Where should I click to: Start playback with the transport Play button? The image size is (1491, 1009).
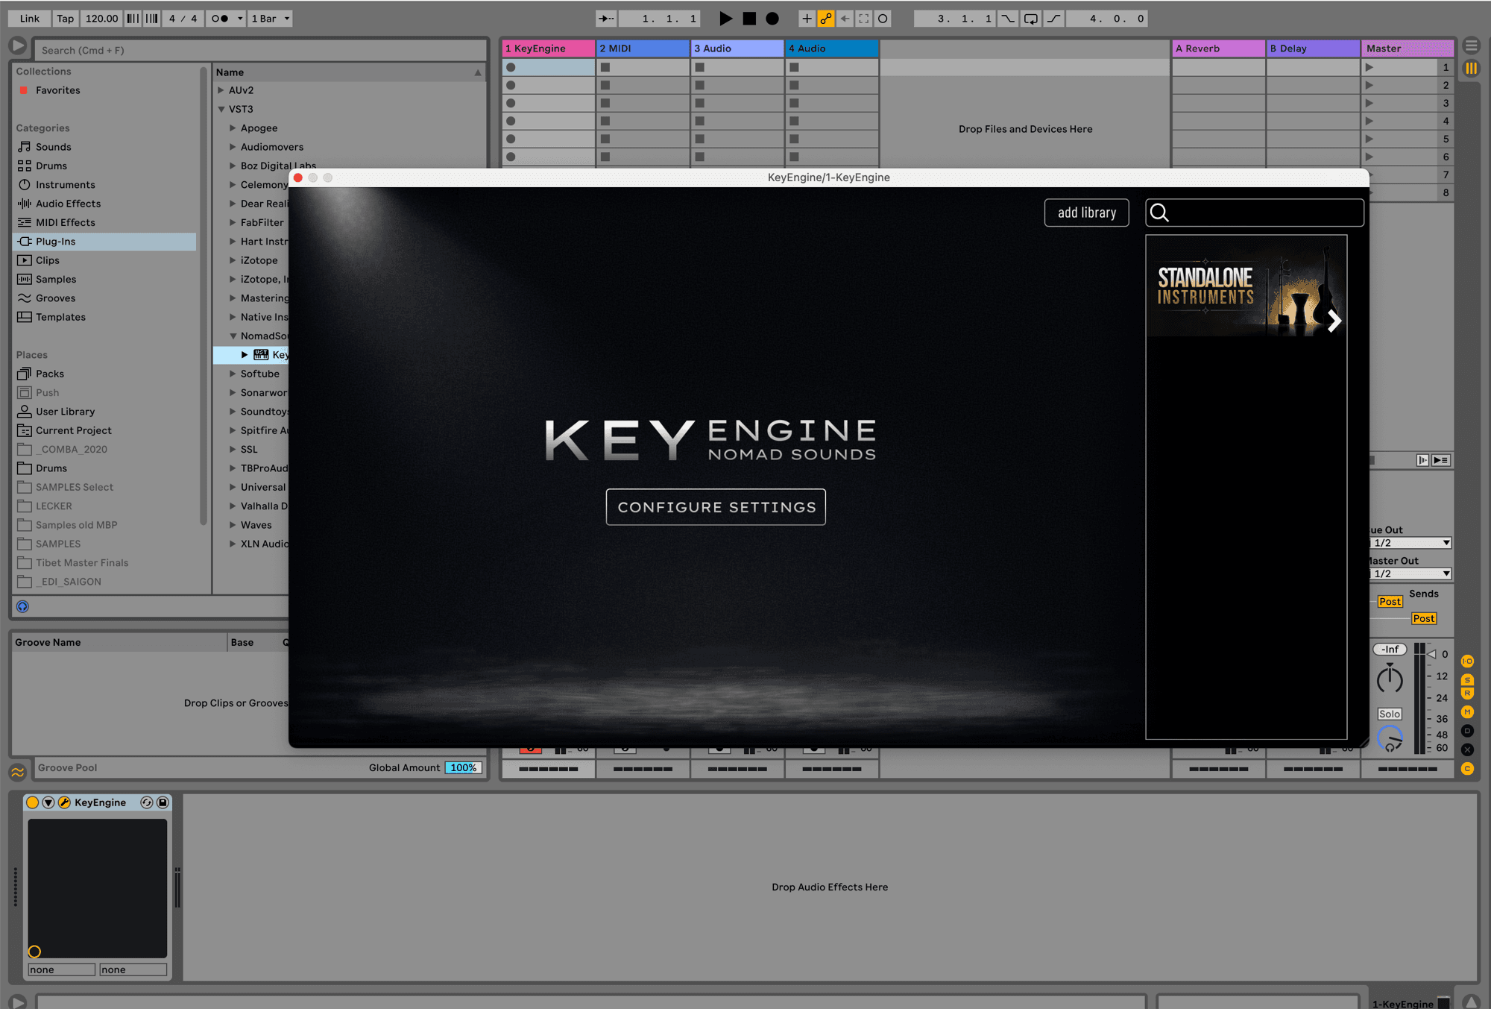tap(725, 19)
